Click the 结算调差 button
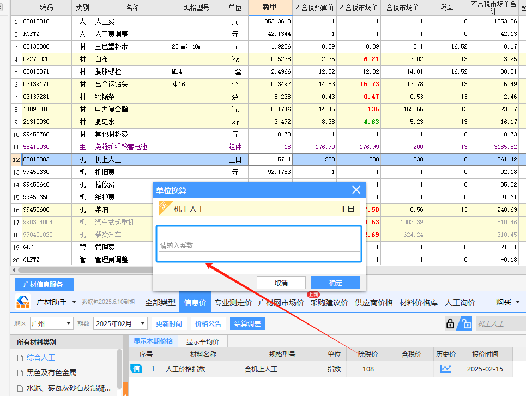 [x=247, y=323]
